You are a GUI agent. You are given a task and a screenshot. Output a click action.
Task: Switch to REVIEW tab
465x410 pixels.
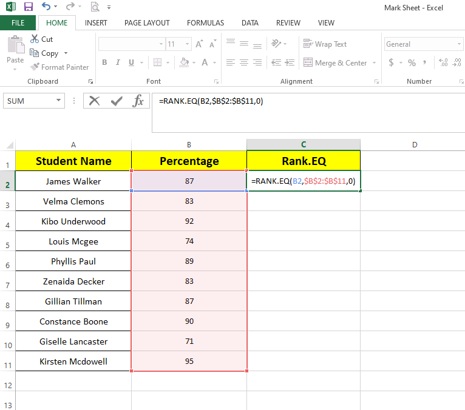(x=288, y=23)
